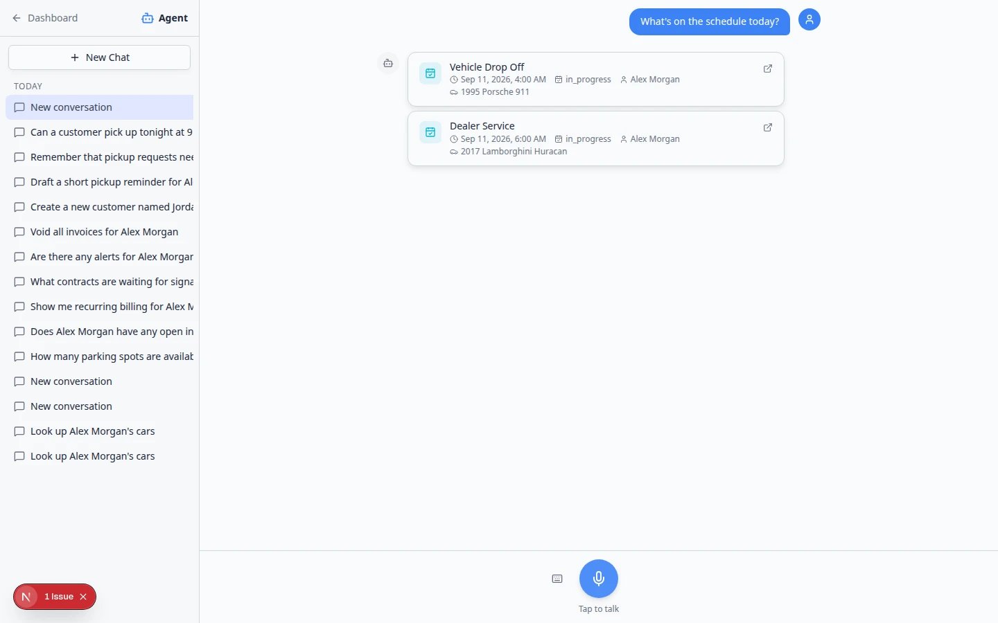Image resolution: width=998 pixels, height=623 pixels.
Task: Click chat icon beside 'Void all invoices'
Action: [x=19, y=232]
